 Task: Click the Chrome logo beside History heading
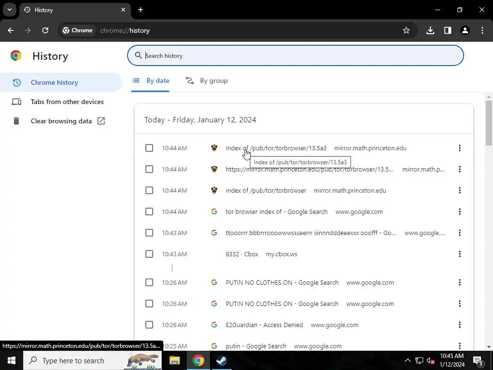point(16,56)
